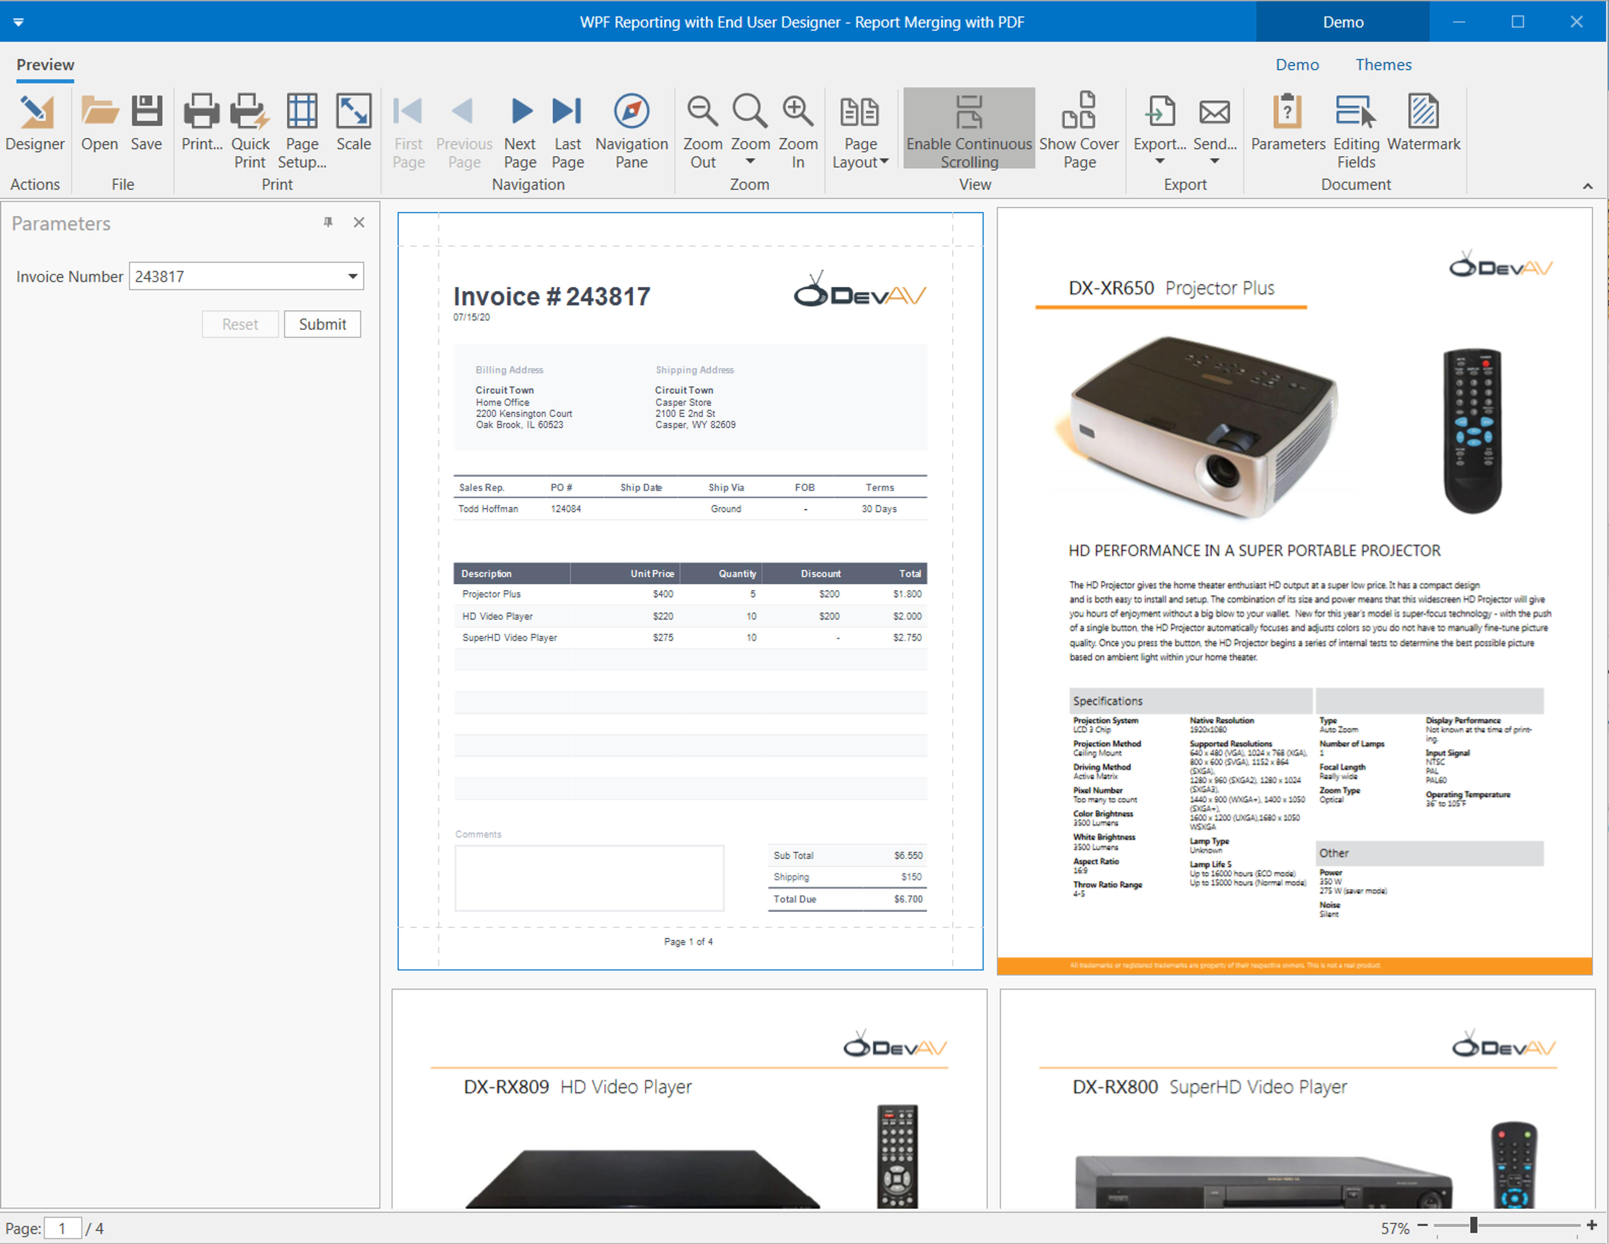Select the DX-XR650 Projector Plus page
This screenshot has width=1609, height=1244.
click(1294, 592)
